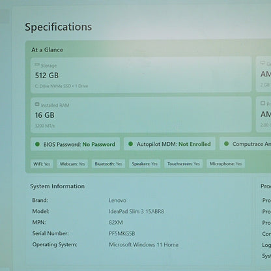This screenshot has height=271, width=271.
Task: Select the WiFi: Yes badge
Action: pos(42,164)
